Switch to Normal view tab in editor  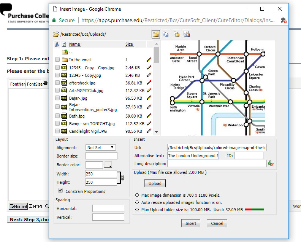point(18,207)
